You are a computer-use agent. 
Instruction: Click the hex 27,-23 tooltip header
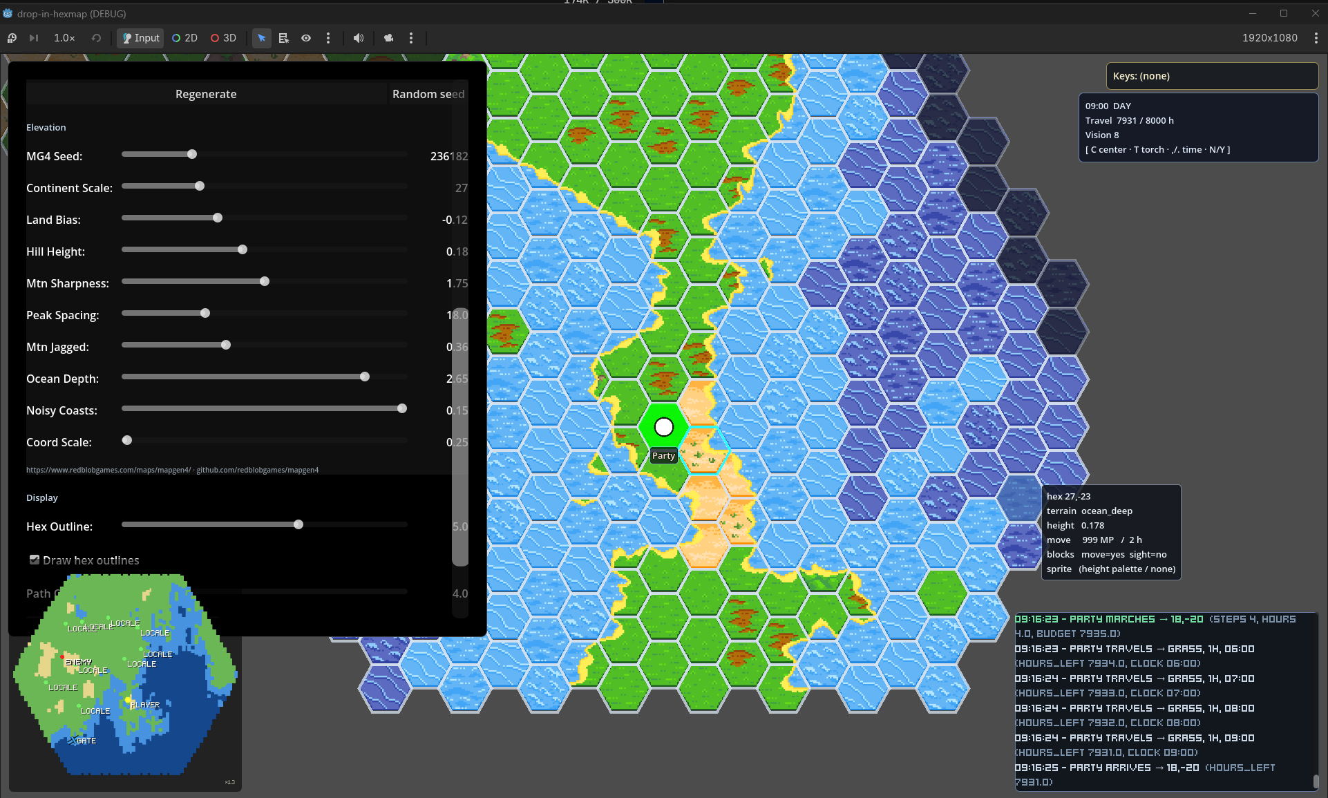1068,496
